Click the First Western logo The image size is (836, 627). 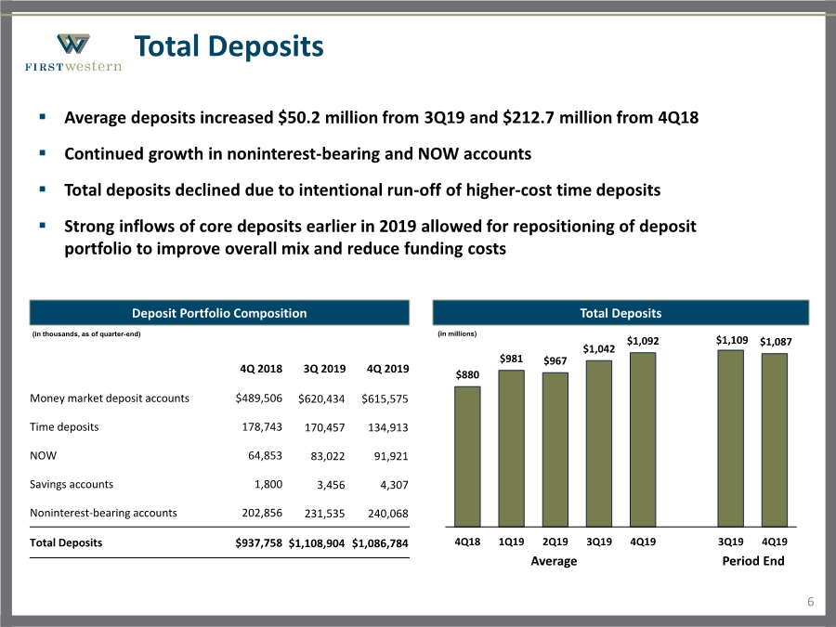point(73,52)
